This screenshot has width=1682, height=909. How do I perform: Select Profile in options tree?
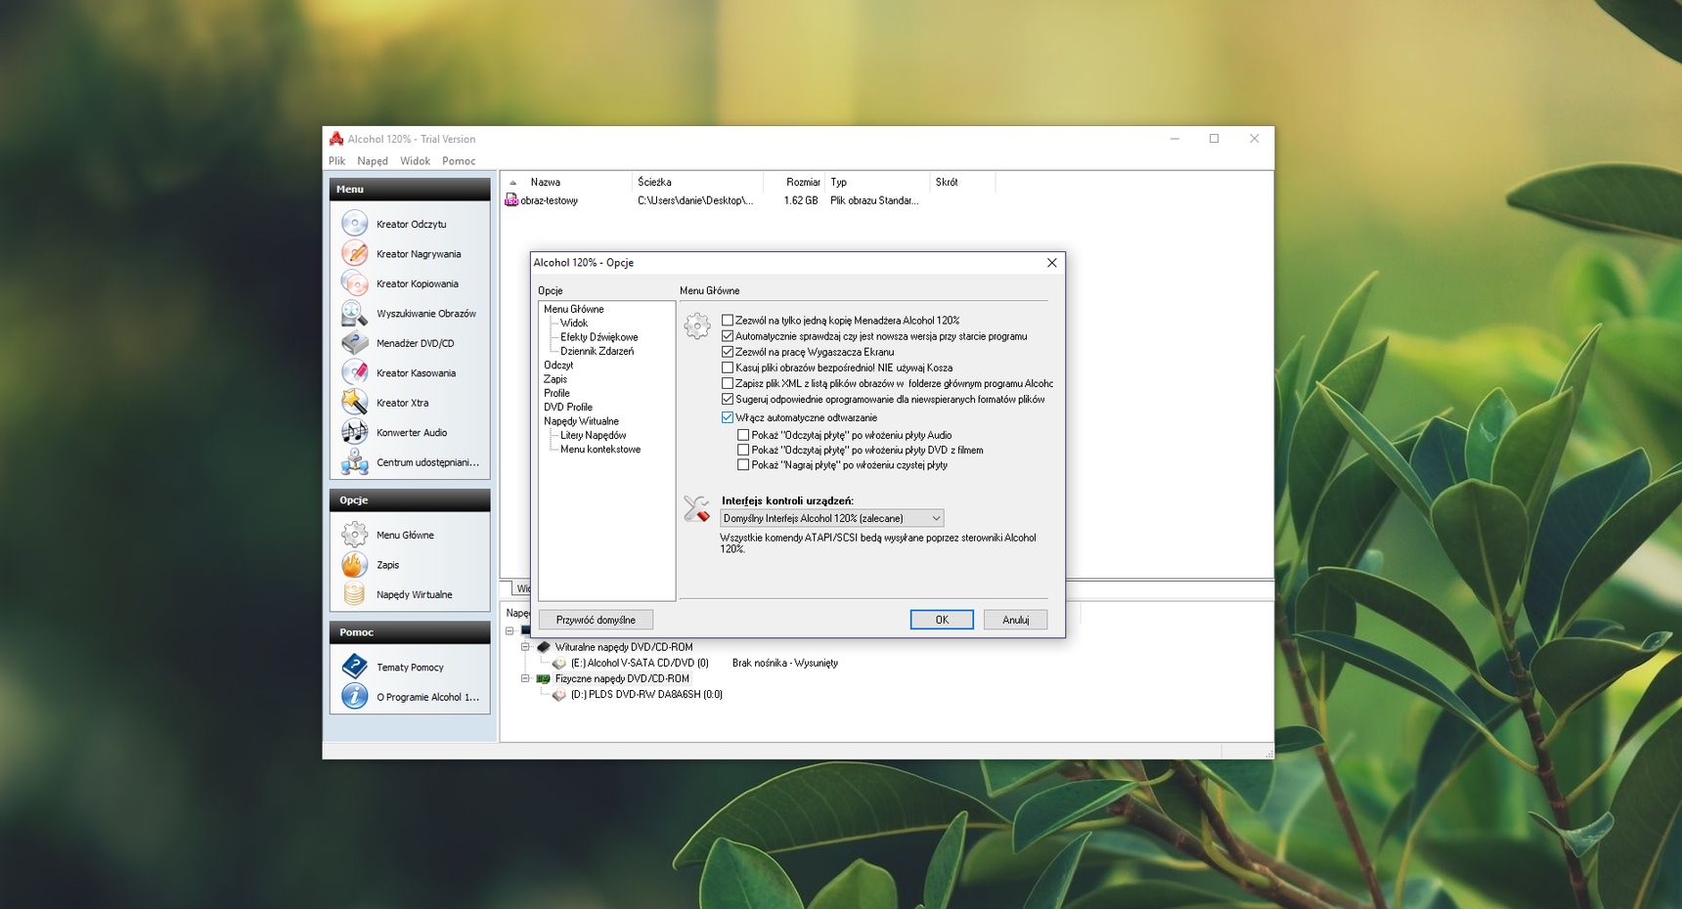click(x=556, y=393)
